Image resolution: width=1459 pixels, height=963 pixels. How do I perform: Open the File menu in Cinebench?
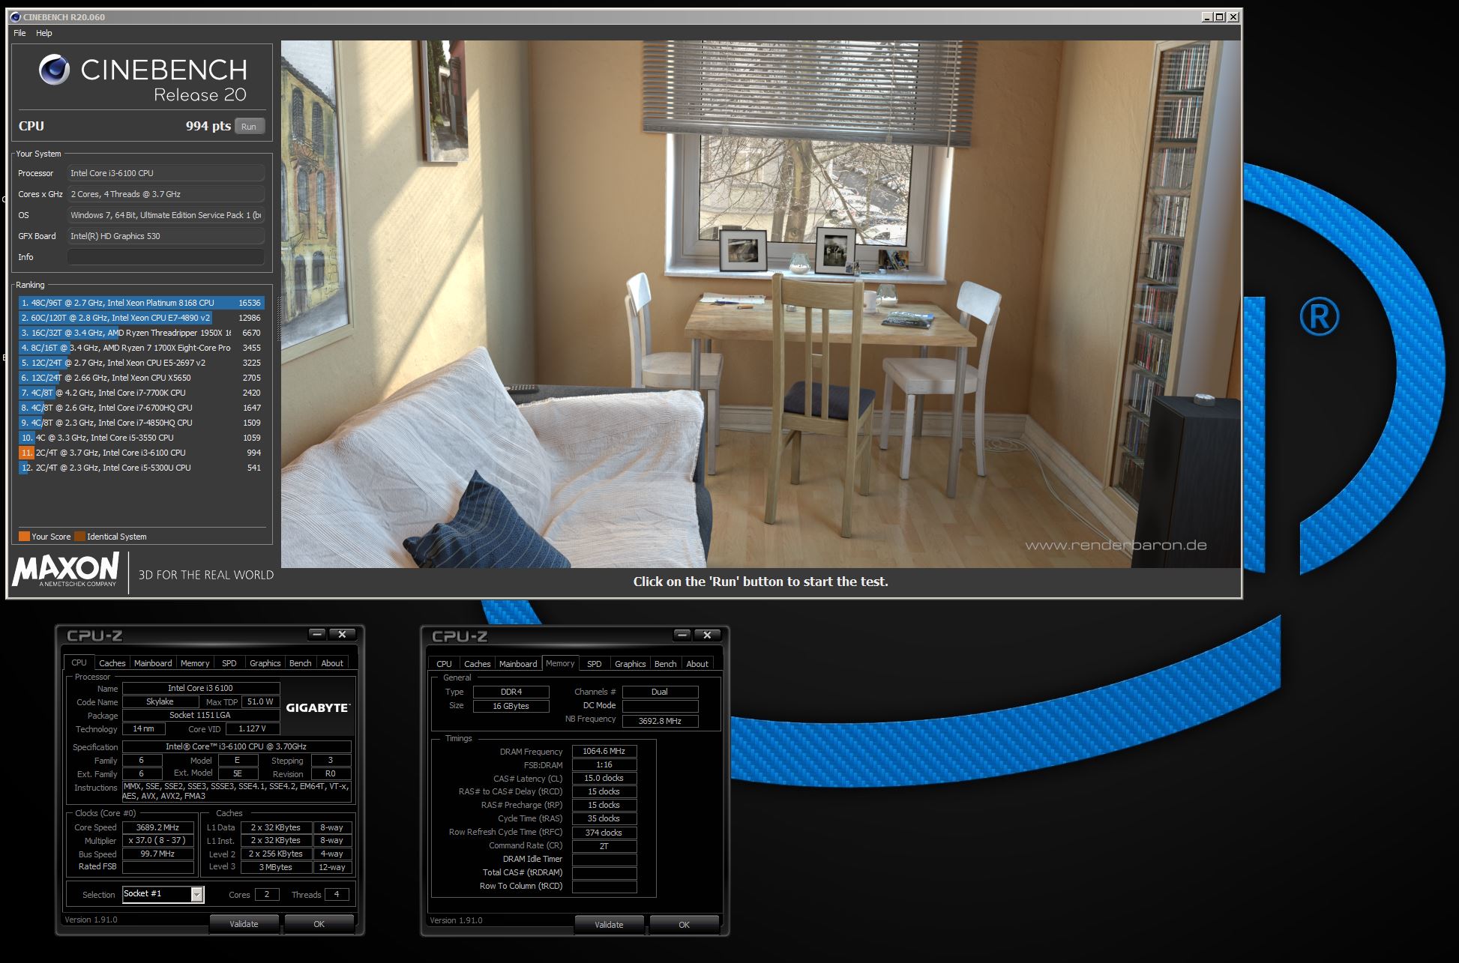19,33
